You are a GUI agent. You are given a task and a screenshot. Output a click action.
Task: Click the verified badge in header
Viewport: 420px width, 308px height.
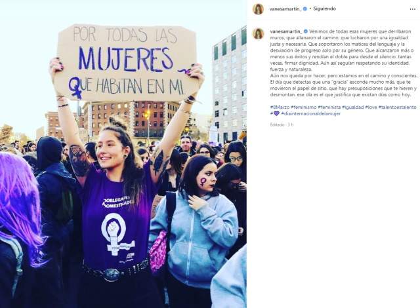(305, 9)
